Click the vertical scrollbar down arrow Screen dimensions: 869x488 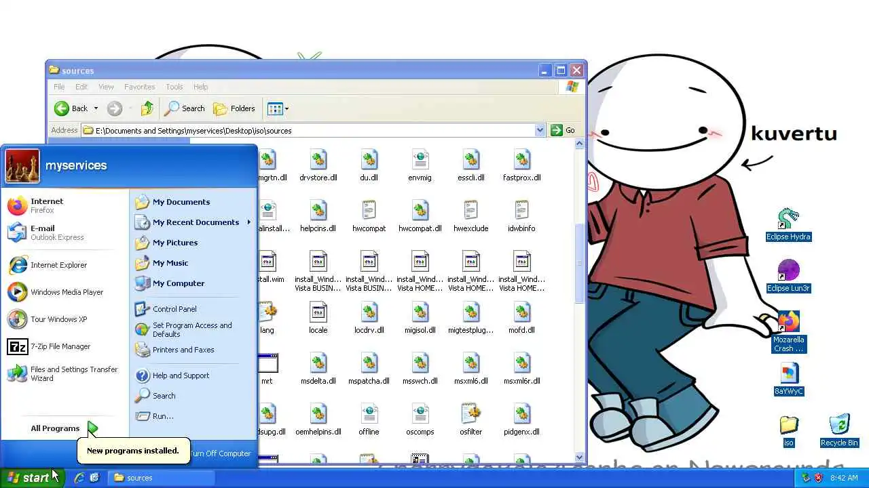[580, 457]
